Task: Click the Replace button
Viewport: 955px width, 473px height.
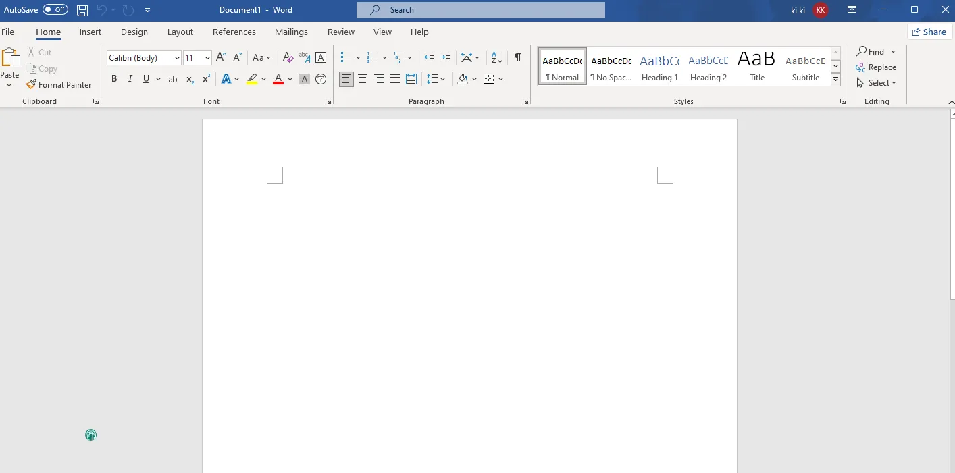Action: point(876,67)
